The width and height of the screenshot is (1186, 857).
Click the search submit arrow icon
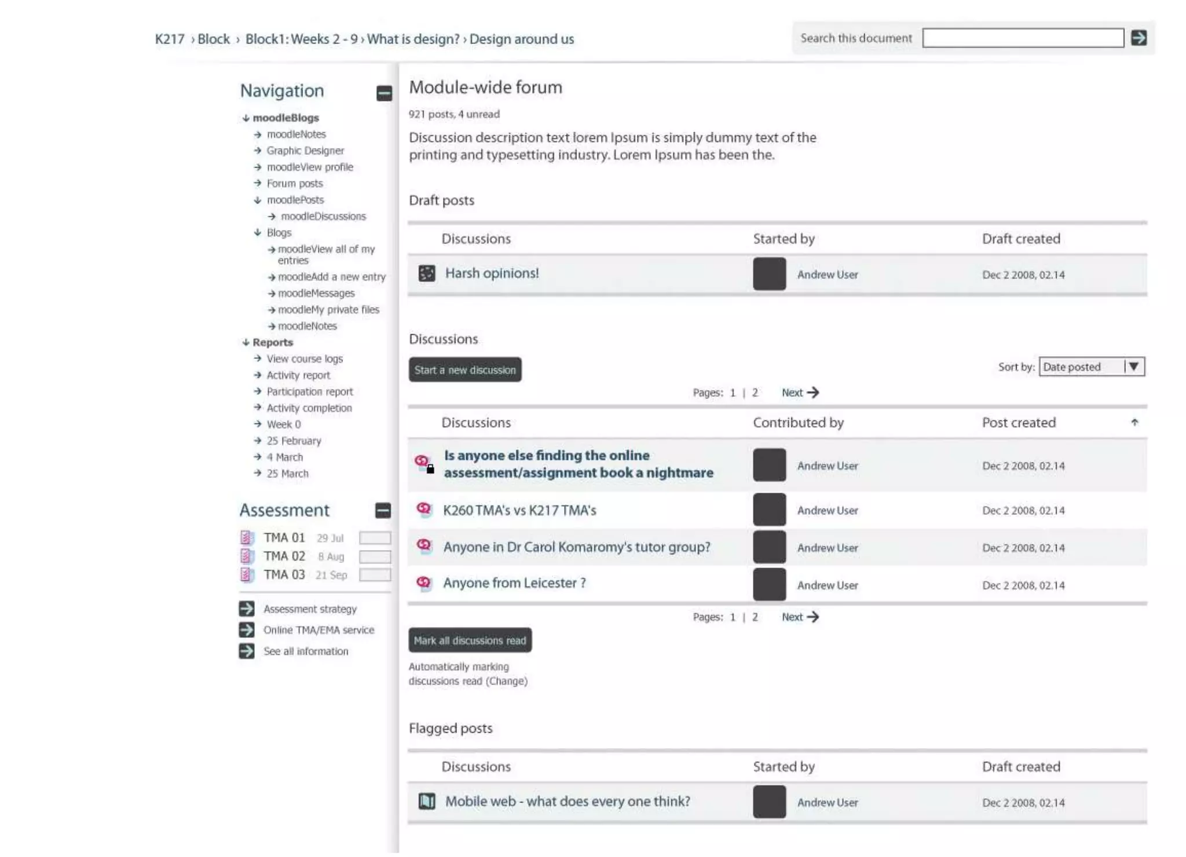click(x=1138, y=38)
